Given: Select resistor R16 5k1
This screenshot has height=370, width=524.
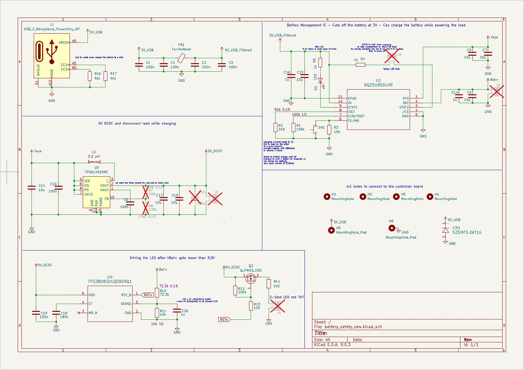Looking at the screenshot, I should pos(90,76).
